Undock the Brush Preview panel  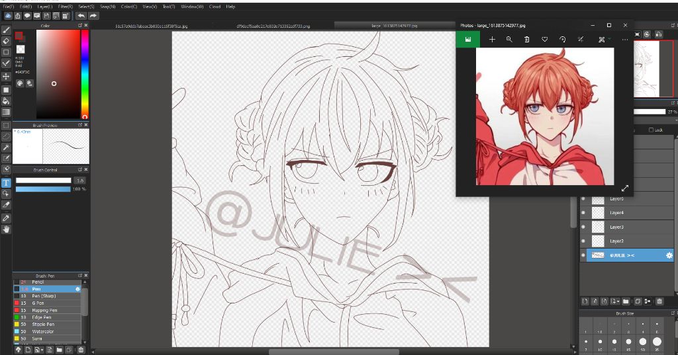pos(80,125)
